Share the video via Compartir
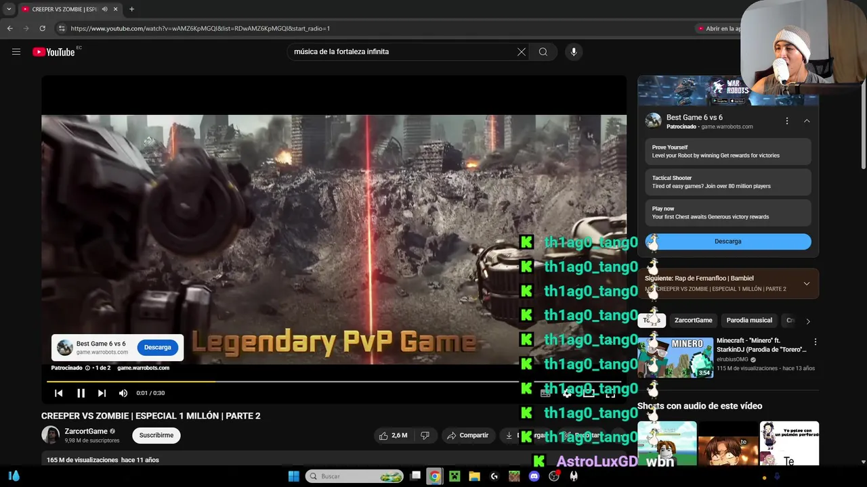 click(x=468, y=436)
